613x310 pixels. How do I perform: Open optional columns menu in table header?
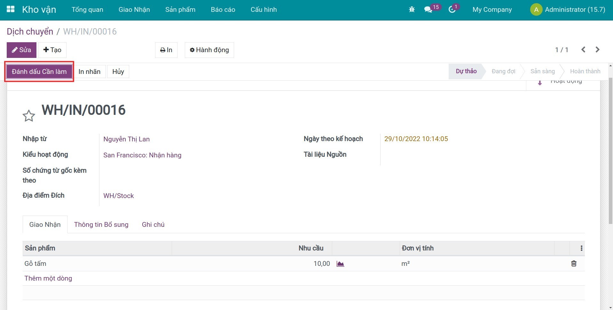point(581,248)
